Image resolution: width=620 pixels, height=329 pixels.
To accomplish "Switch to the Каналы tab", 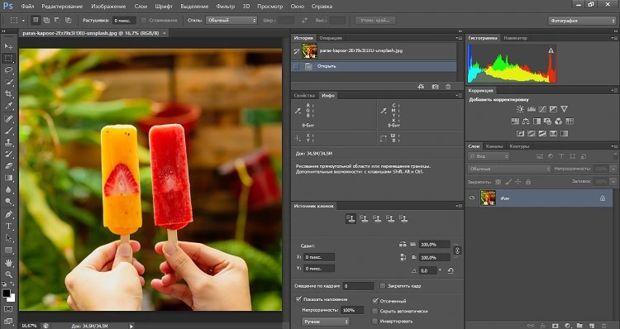I will [x=494, y=146].
